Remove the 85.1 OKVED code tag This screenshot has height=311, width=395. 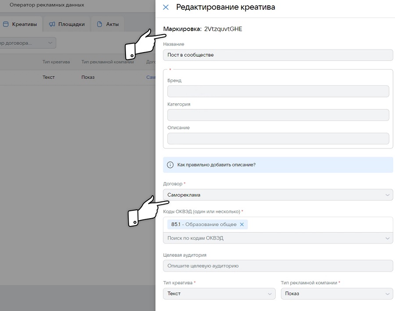[x=241, y=225]
